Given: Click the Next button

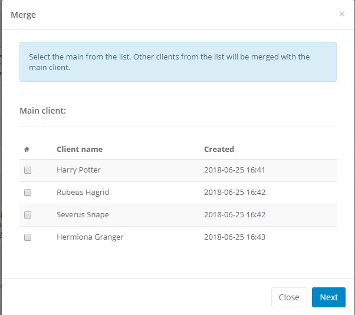Looking at the screenshot, I should pyautogui.click(x=328, y=297).
